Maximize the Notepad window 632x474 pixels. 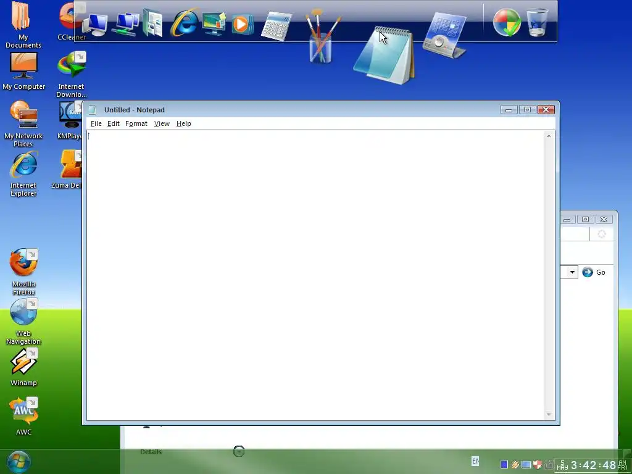point(527,110)
